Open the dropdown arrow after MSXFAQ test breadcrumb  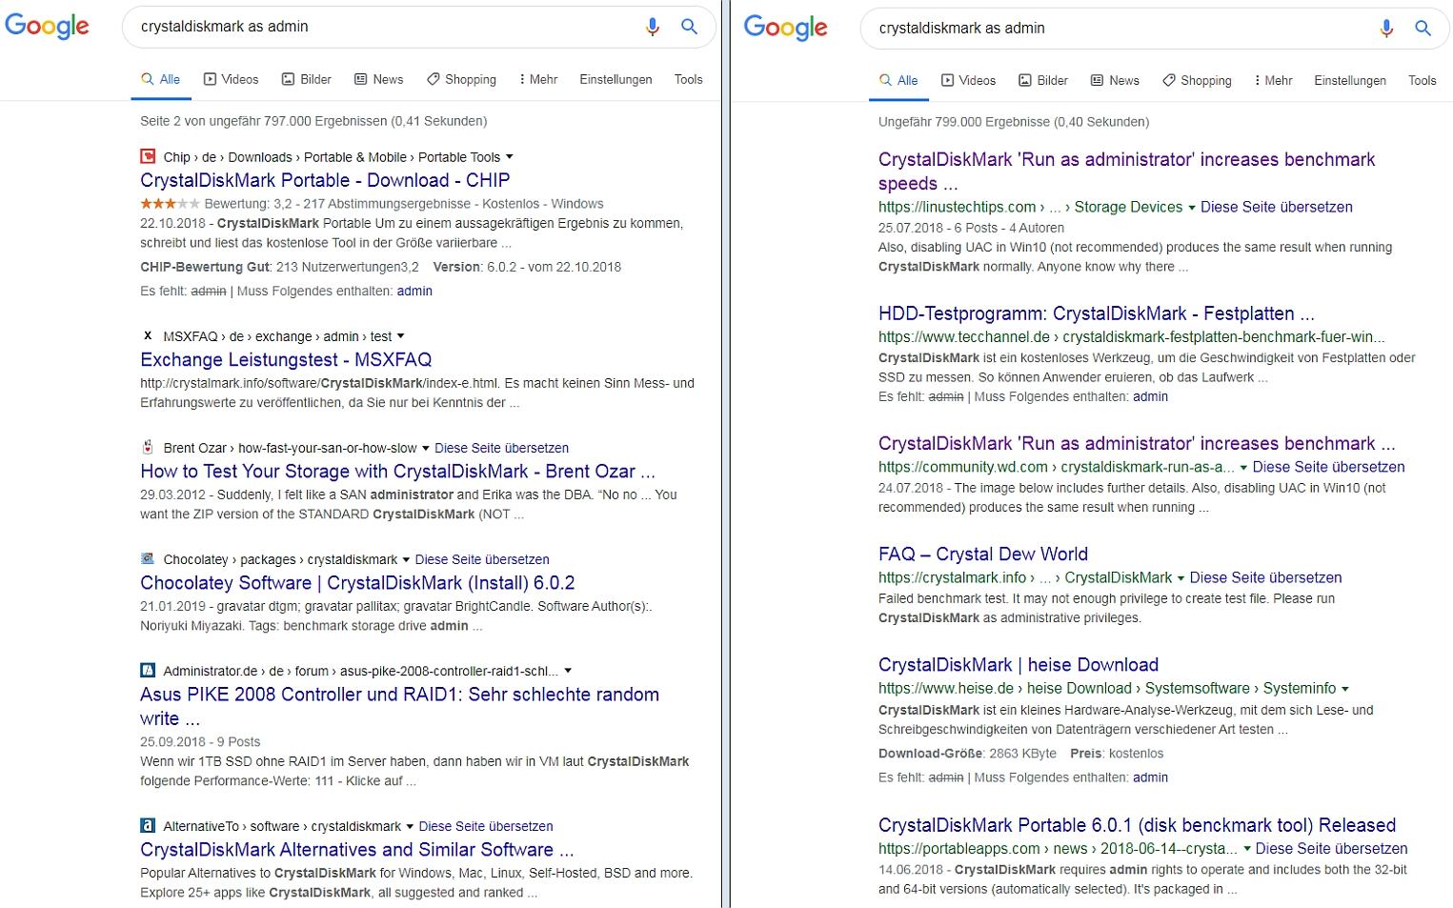click(400, 336)
